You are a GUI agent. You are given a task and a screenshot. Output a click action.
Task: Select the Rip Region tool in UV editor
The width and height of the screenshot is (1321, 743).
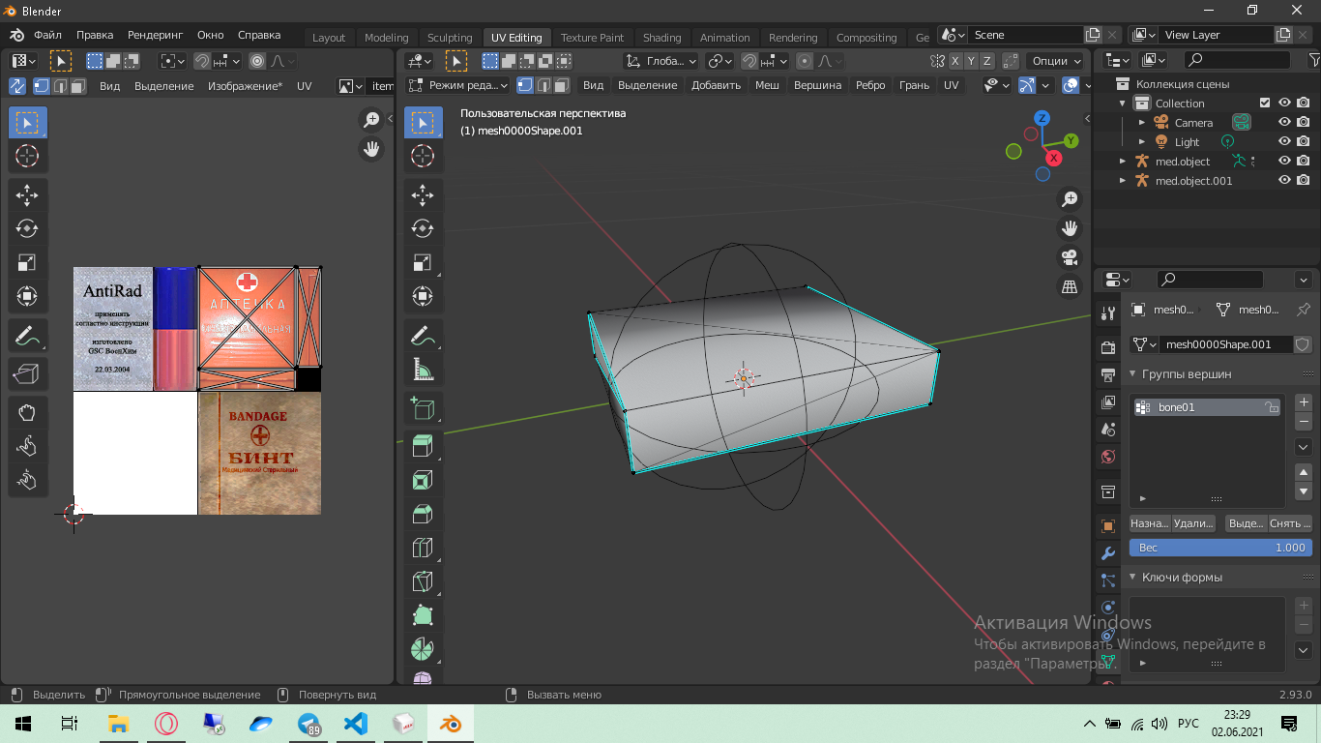click(x=27, y=373)
